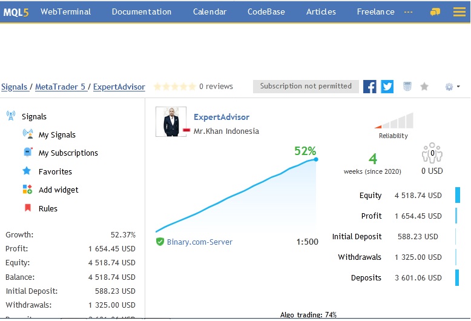Open Articles from the top navigation
Viewport: 471px width, 321px height.
click(321, 12)
